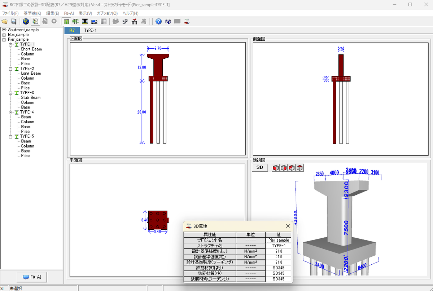Viewport: 433px width, 291px height.
Task: Click the blue truck toolbar icon
Action: point(94,22)
